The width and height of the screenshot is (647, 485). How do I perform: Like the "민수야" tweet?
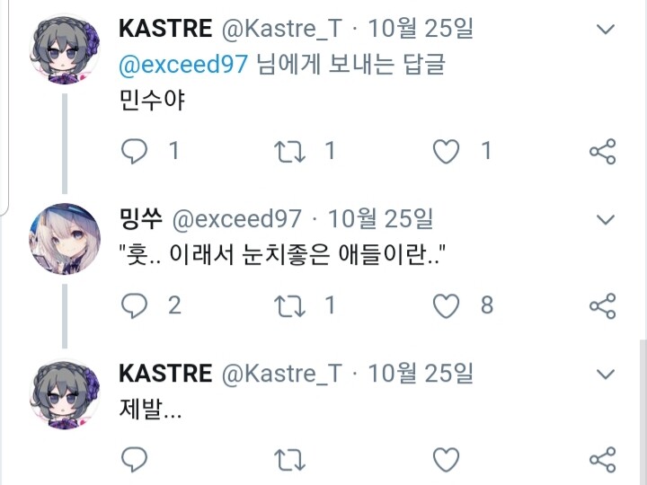[x=447, y=151]
